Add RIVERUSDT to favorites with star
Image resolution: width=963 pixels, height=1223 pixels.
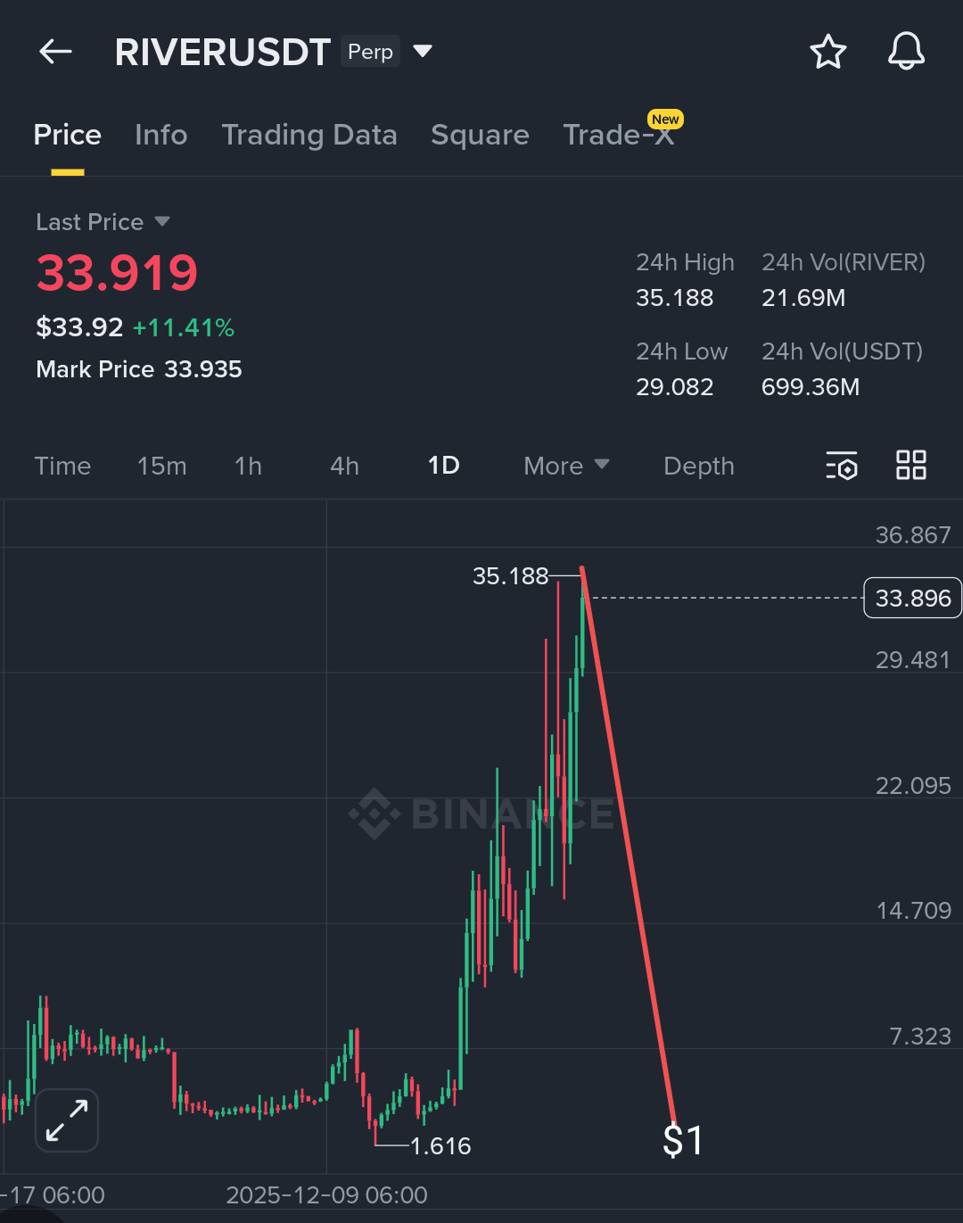click(x=827, y=52)
